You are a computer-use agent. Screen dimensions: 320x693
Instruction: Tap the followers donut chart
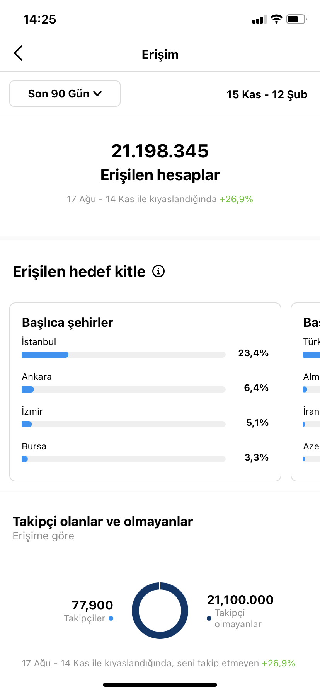pos(160,611)
